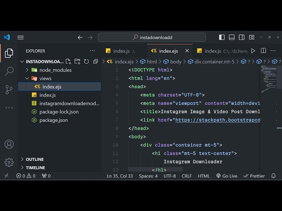Viewport: 282px width, 211px height.
Task: Open the Source Control view
Action: click(9, 89)
